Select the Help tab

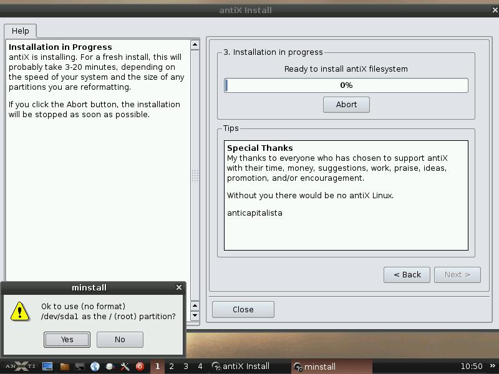[x=21, y=31]
